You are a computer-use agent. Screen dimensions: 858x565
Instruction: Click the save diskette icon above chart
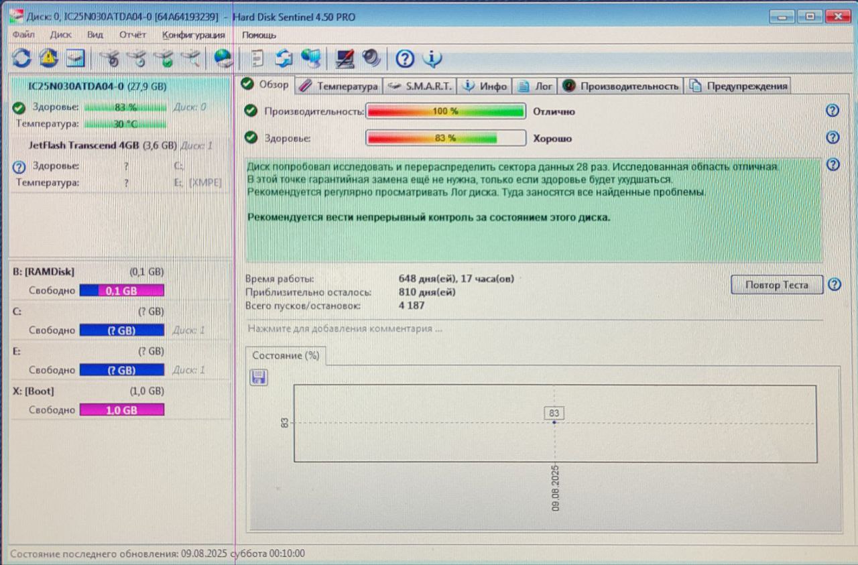259,377
